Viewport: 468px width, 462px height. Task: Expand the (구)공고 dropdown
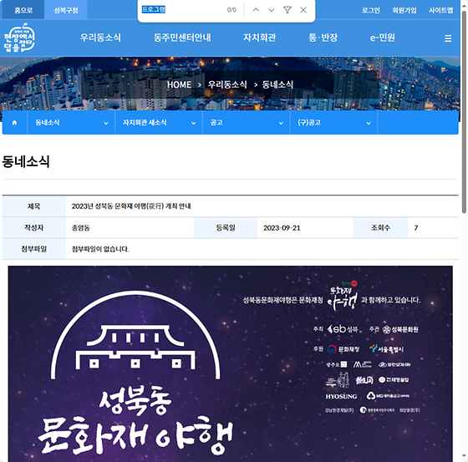(x=333, y=123)
